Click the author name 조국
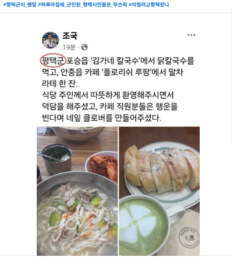The width and height of the screenshot is (232, 257). coord(70,36)
